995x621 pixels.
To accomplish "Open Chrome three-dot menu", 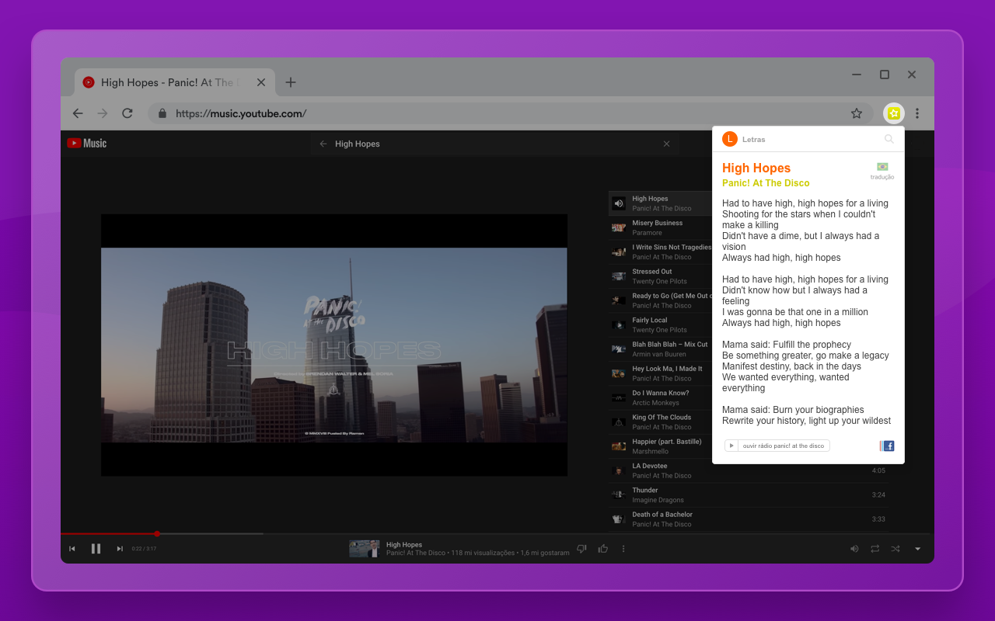I will pyautogui.click(x=917, y=113).
